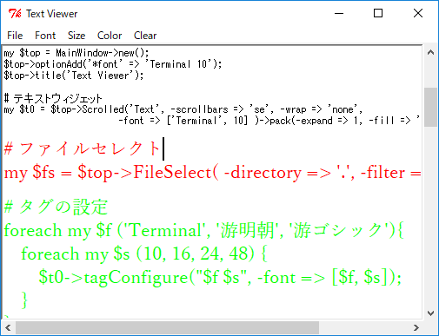Click the 'Text Viewer' window title text
This screenshot has width=439, height=336.
coord(52,14)
